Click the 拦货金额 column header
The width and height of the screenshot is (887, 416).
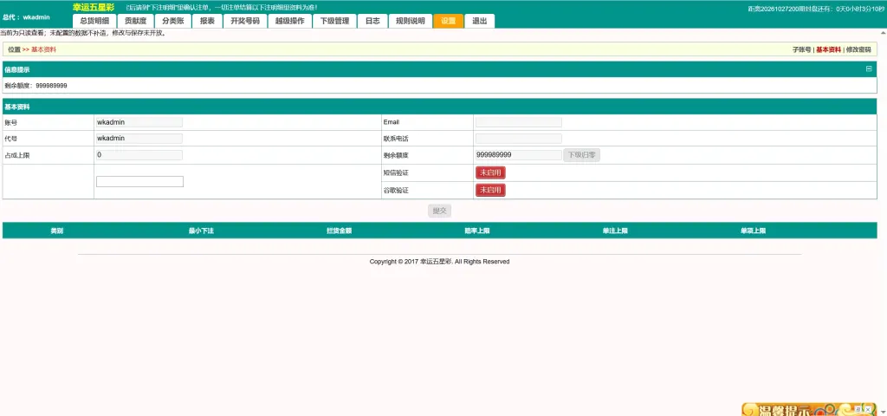339,231
